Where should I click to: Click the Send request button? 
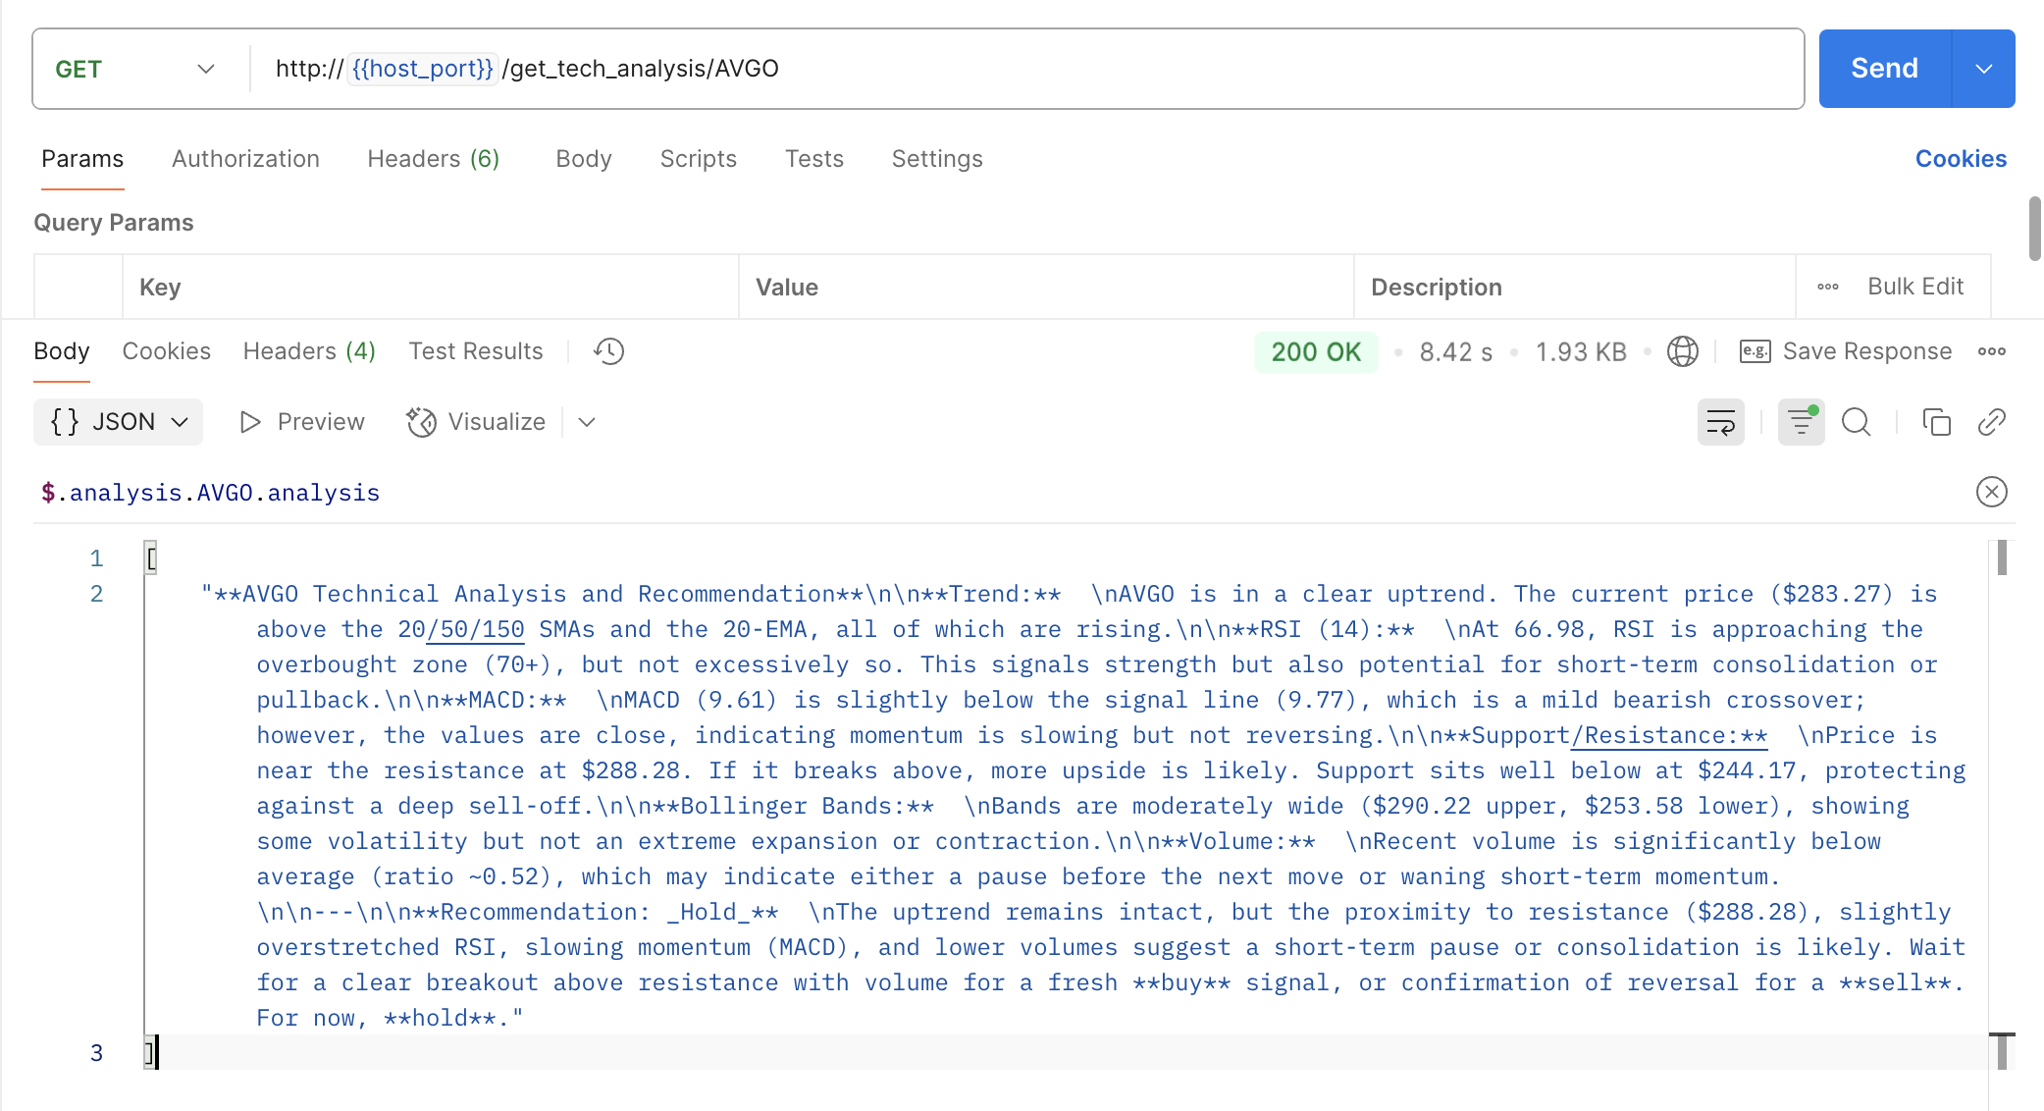(x=1884, y=69)
